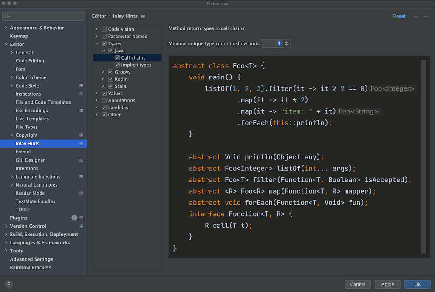Collapse the Java node under Types

coord(103,51)
